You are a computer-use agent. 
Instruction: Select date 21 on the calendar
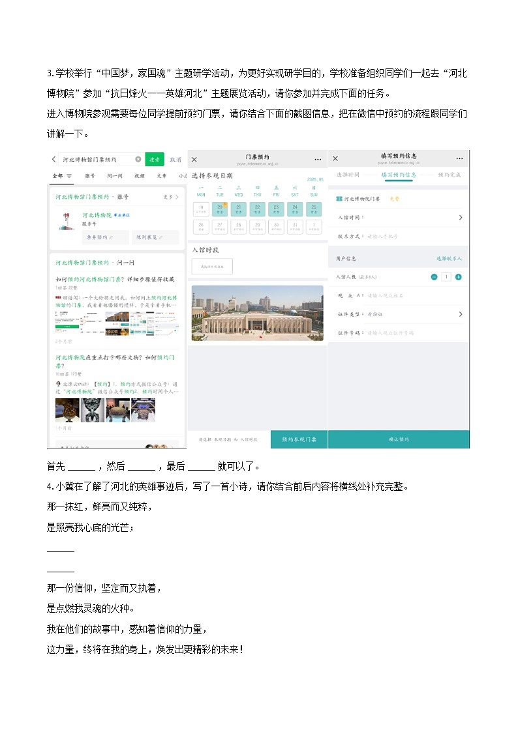click(x=239, y=209)
